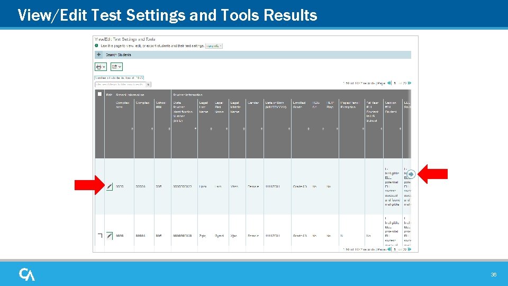Sort by the Legal First Name column

click(x=226, y=129)
